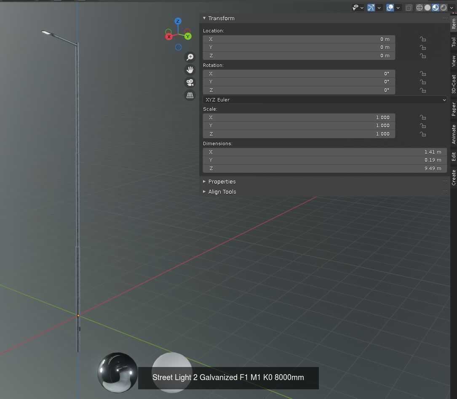Lock the Rotation Z value
Image resolution: width=457 pixels, height=399 pixels.
click(x=422, y=90)
